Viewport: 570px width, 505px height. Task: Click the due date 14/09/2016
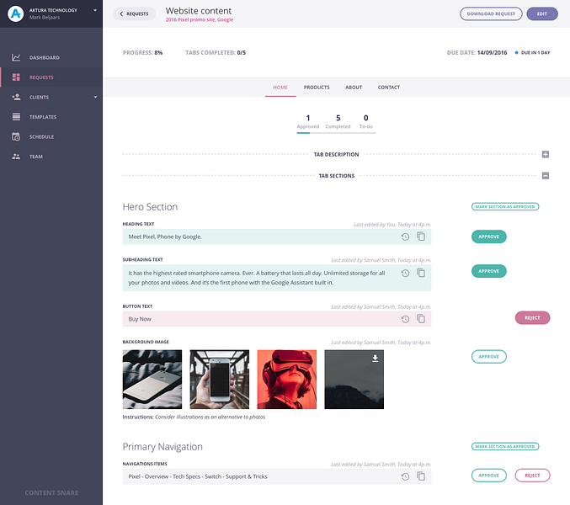[492, 53]
